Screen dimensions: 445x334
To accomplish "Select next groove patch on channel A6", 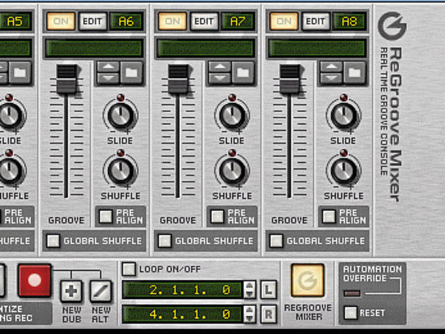I will pos(108,78).
